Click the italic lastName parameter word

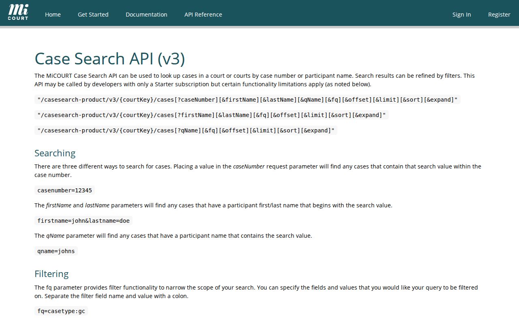pos(97,205)
